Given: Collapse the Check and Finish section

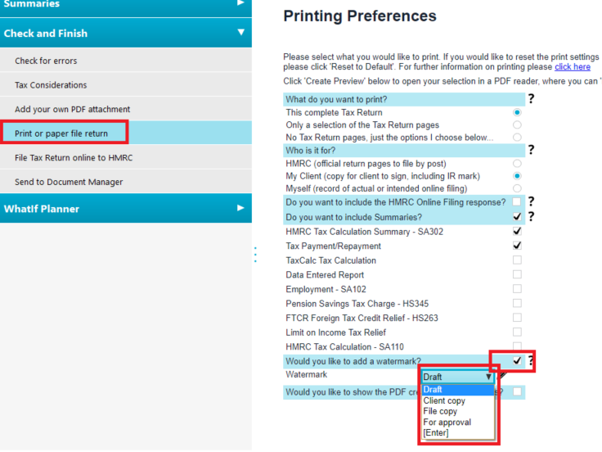Looking at the screenshot, I should (x=240, y=33).
